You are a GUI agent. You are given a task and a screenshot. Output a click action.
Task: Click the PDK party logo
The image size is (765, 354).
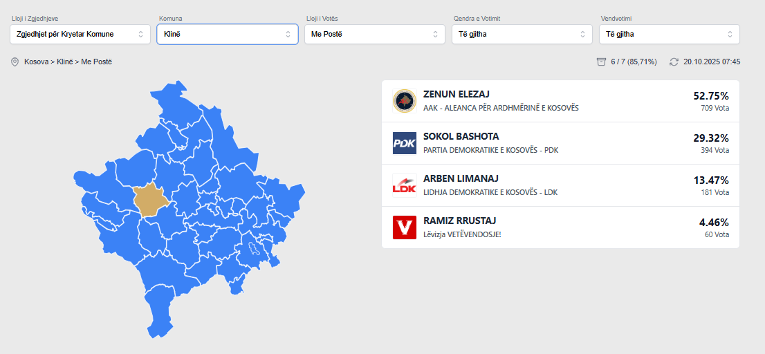point(404,143)
